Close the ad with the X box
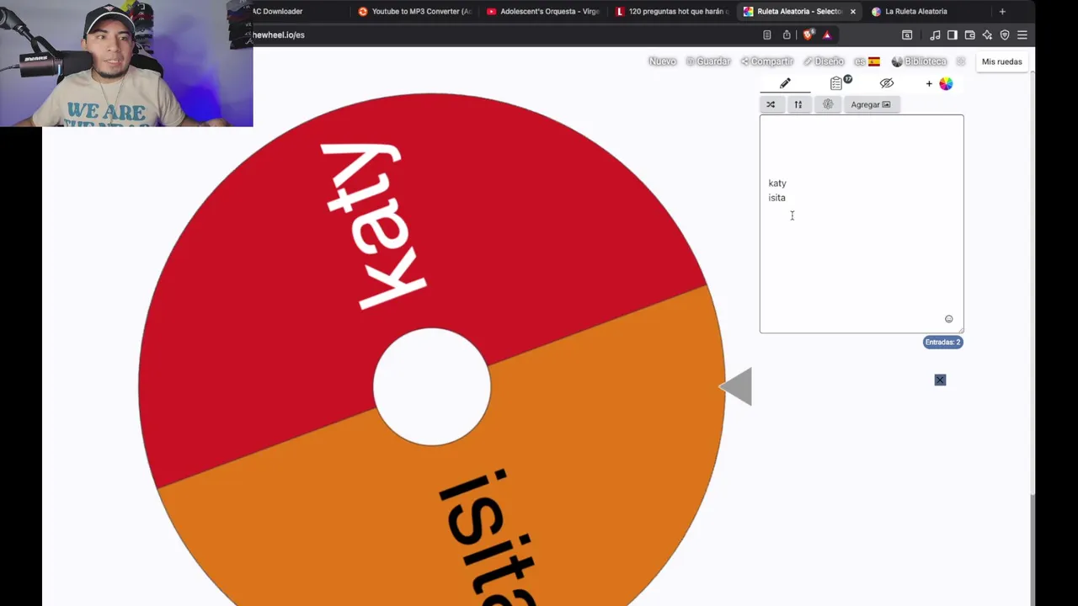This screenshot has height=606, width=1078. coord(940,380)
